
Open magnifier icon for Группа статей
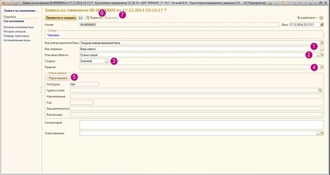[x=320, y=90]
